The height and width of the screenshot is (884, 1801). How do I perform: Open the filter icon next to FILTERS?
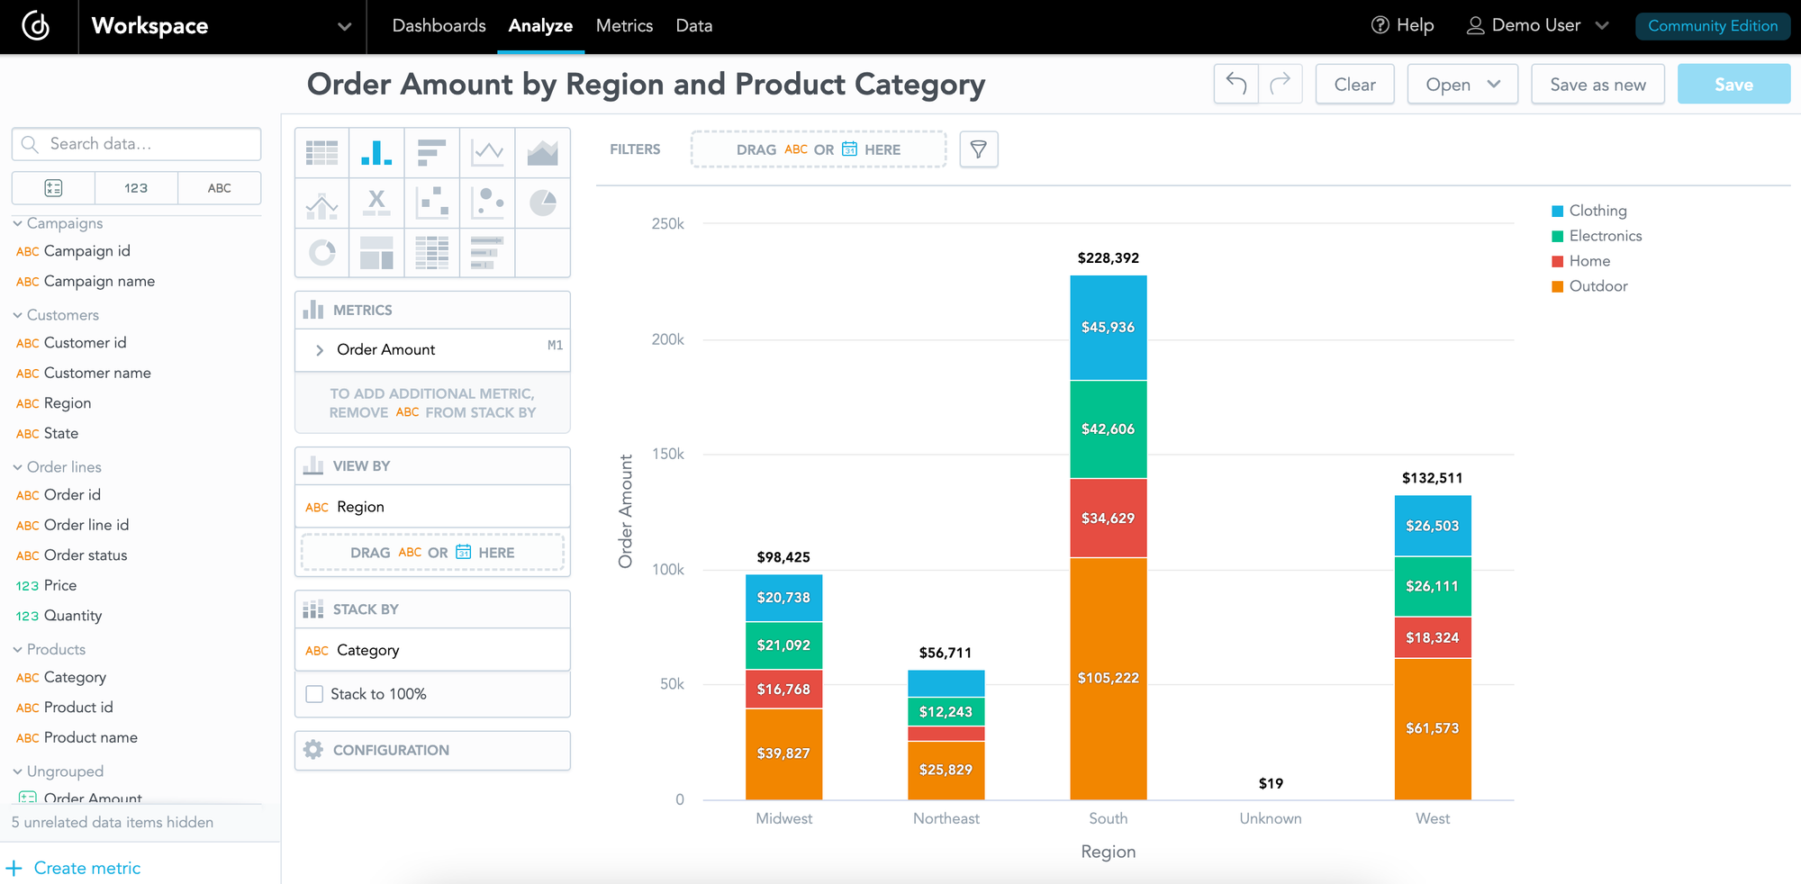tap(979, 149)
